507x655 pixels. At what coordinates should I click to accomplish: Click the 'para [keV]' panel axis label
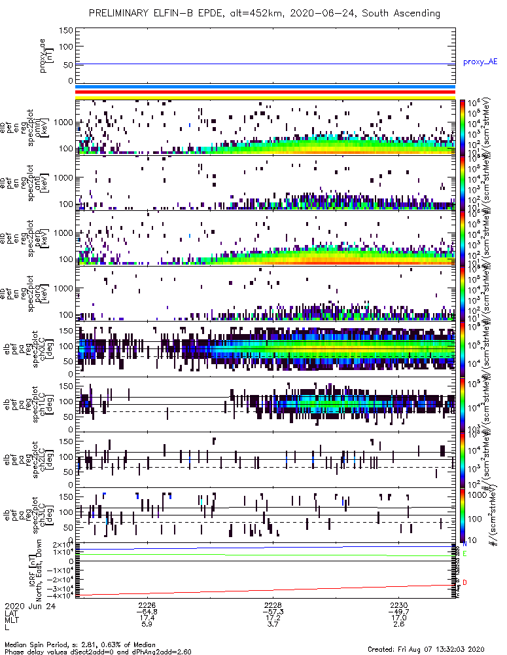42,294
